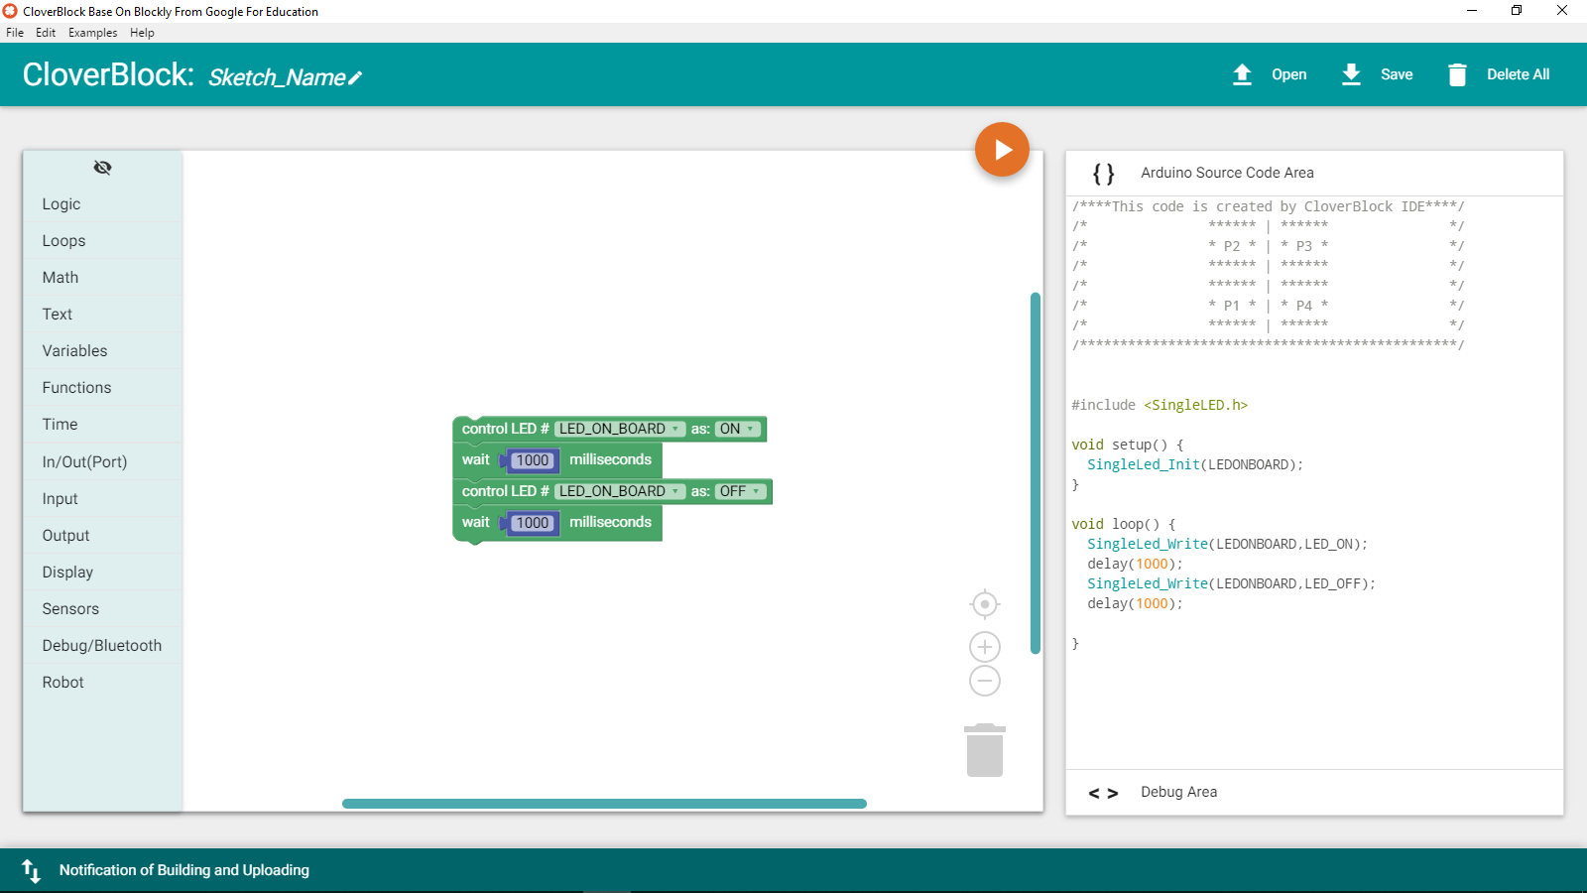Viewport: 1587px width, 893px height.
Task: Click the curly braces source code icon
Action: coord(1103,174)
